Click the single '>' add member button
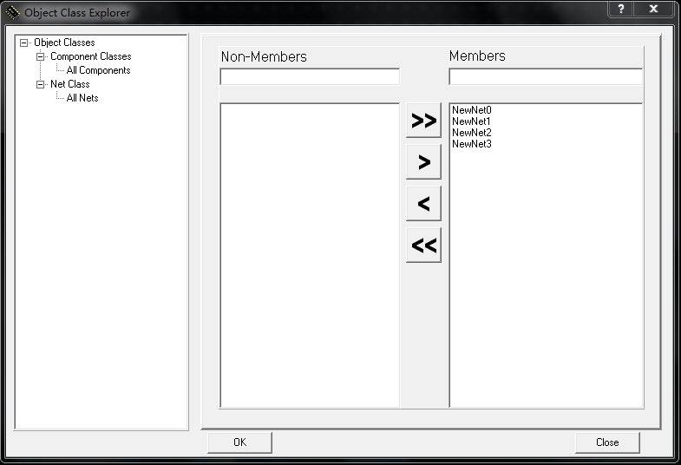The height and width of the screenshot is (465, 681). click(x=423, y=162)
